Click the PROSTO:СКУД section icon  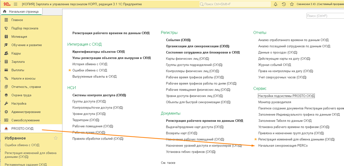(6, 129)
